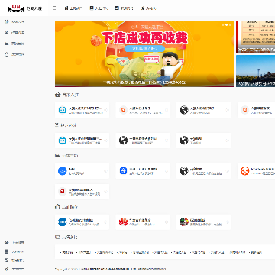Open the blue TV icon card in basket section
The width and height of the screenshot is (275, 275).
82,110
